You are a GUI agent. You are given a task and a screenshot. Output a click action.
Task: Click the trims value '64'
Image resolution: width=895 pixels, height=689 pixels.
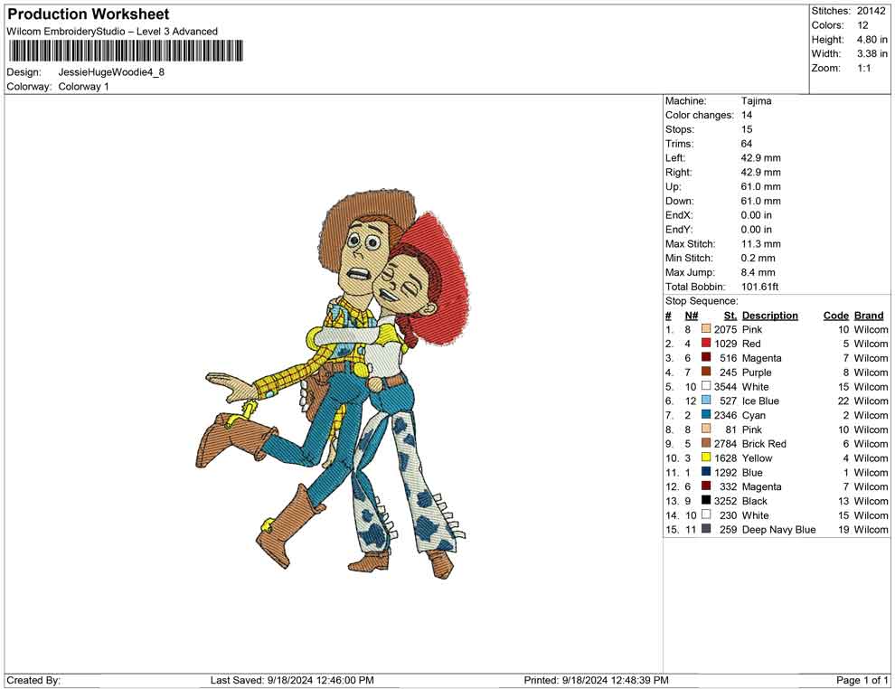(747, 144)
